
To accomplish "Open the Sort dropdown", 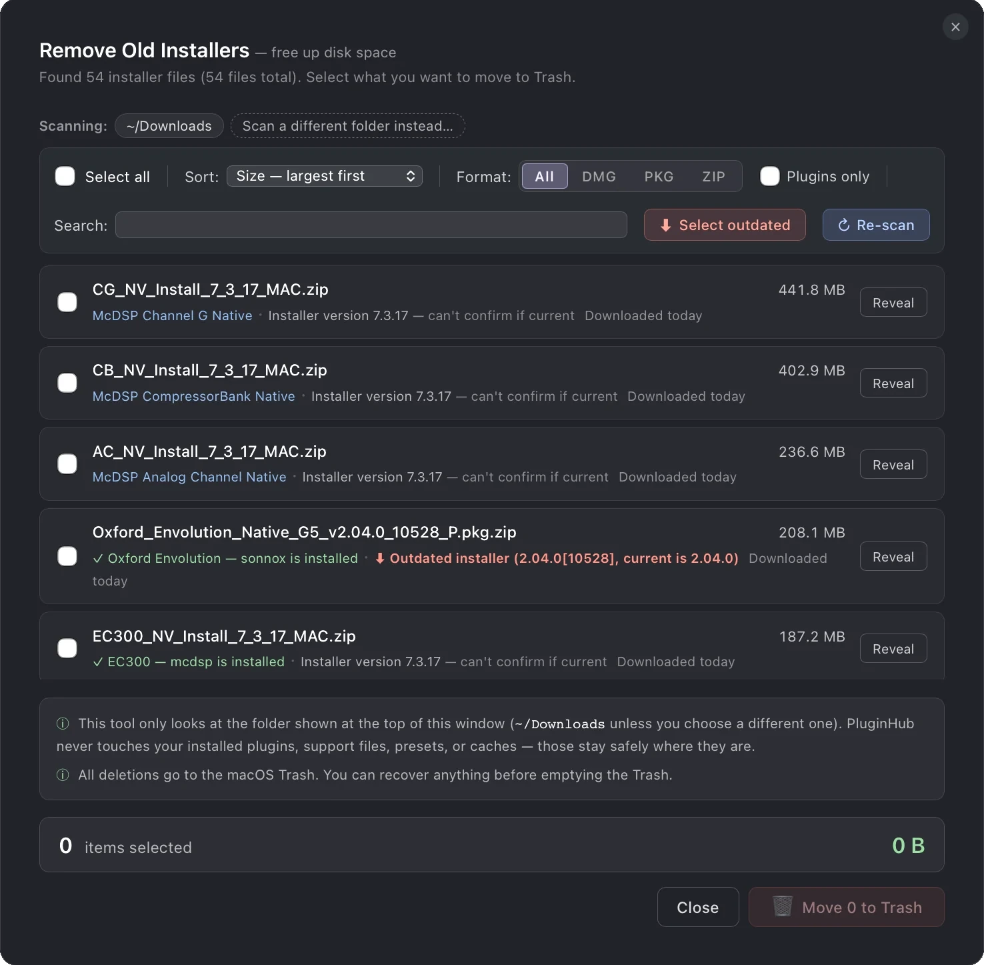I will click(x=325, y=176).
